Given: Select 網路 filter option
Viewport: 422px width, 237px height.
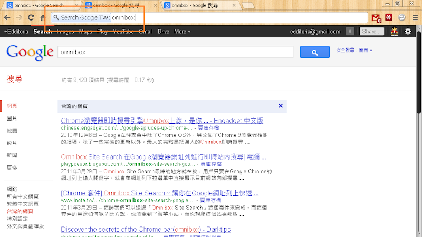Looking at the screenshot, I should pyautogui.click(x=12, y=189).
